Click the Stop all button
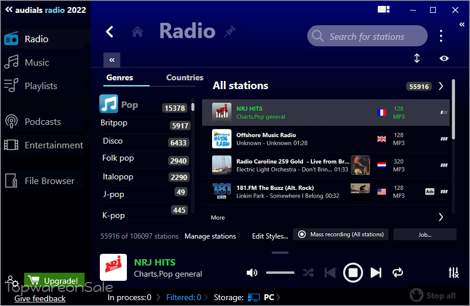This screenshot has width=470, height=306. point(433,295)
